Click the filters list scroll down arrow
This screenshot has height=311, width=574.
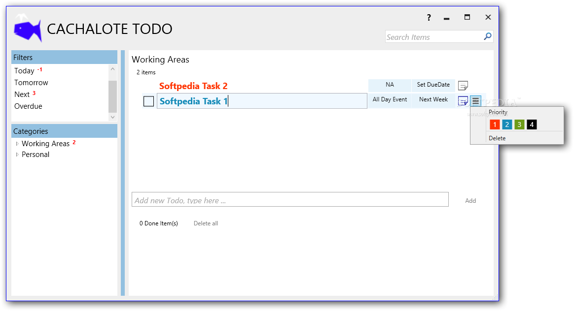(x=113, y=117)
